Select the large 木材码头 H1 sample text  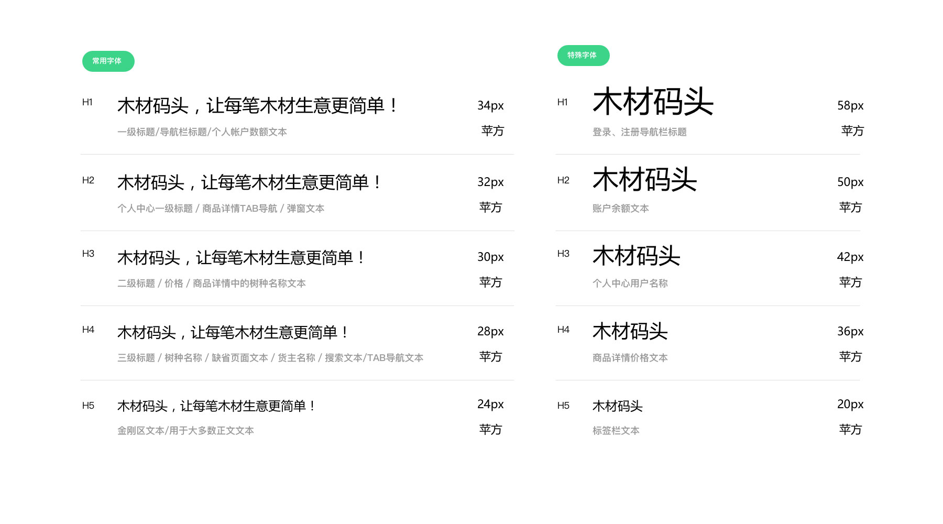click(x=653, y=102)
